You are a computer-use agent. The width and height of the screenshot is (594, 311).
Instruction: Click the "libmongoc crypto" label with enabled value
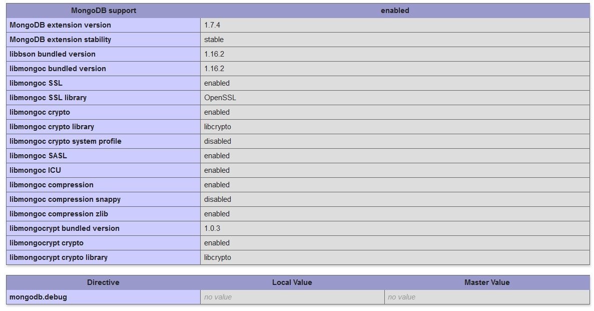(x=40, y=112)
